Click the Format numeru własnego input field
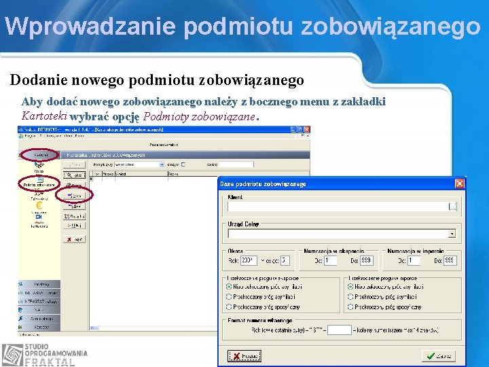This screenshot has height=367, width=489. click(x=340, y=330)
